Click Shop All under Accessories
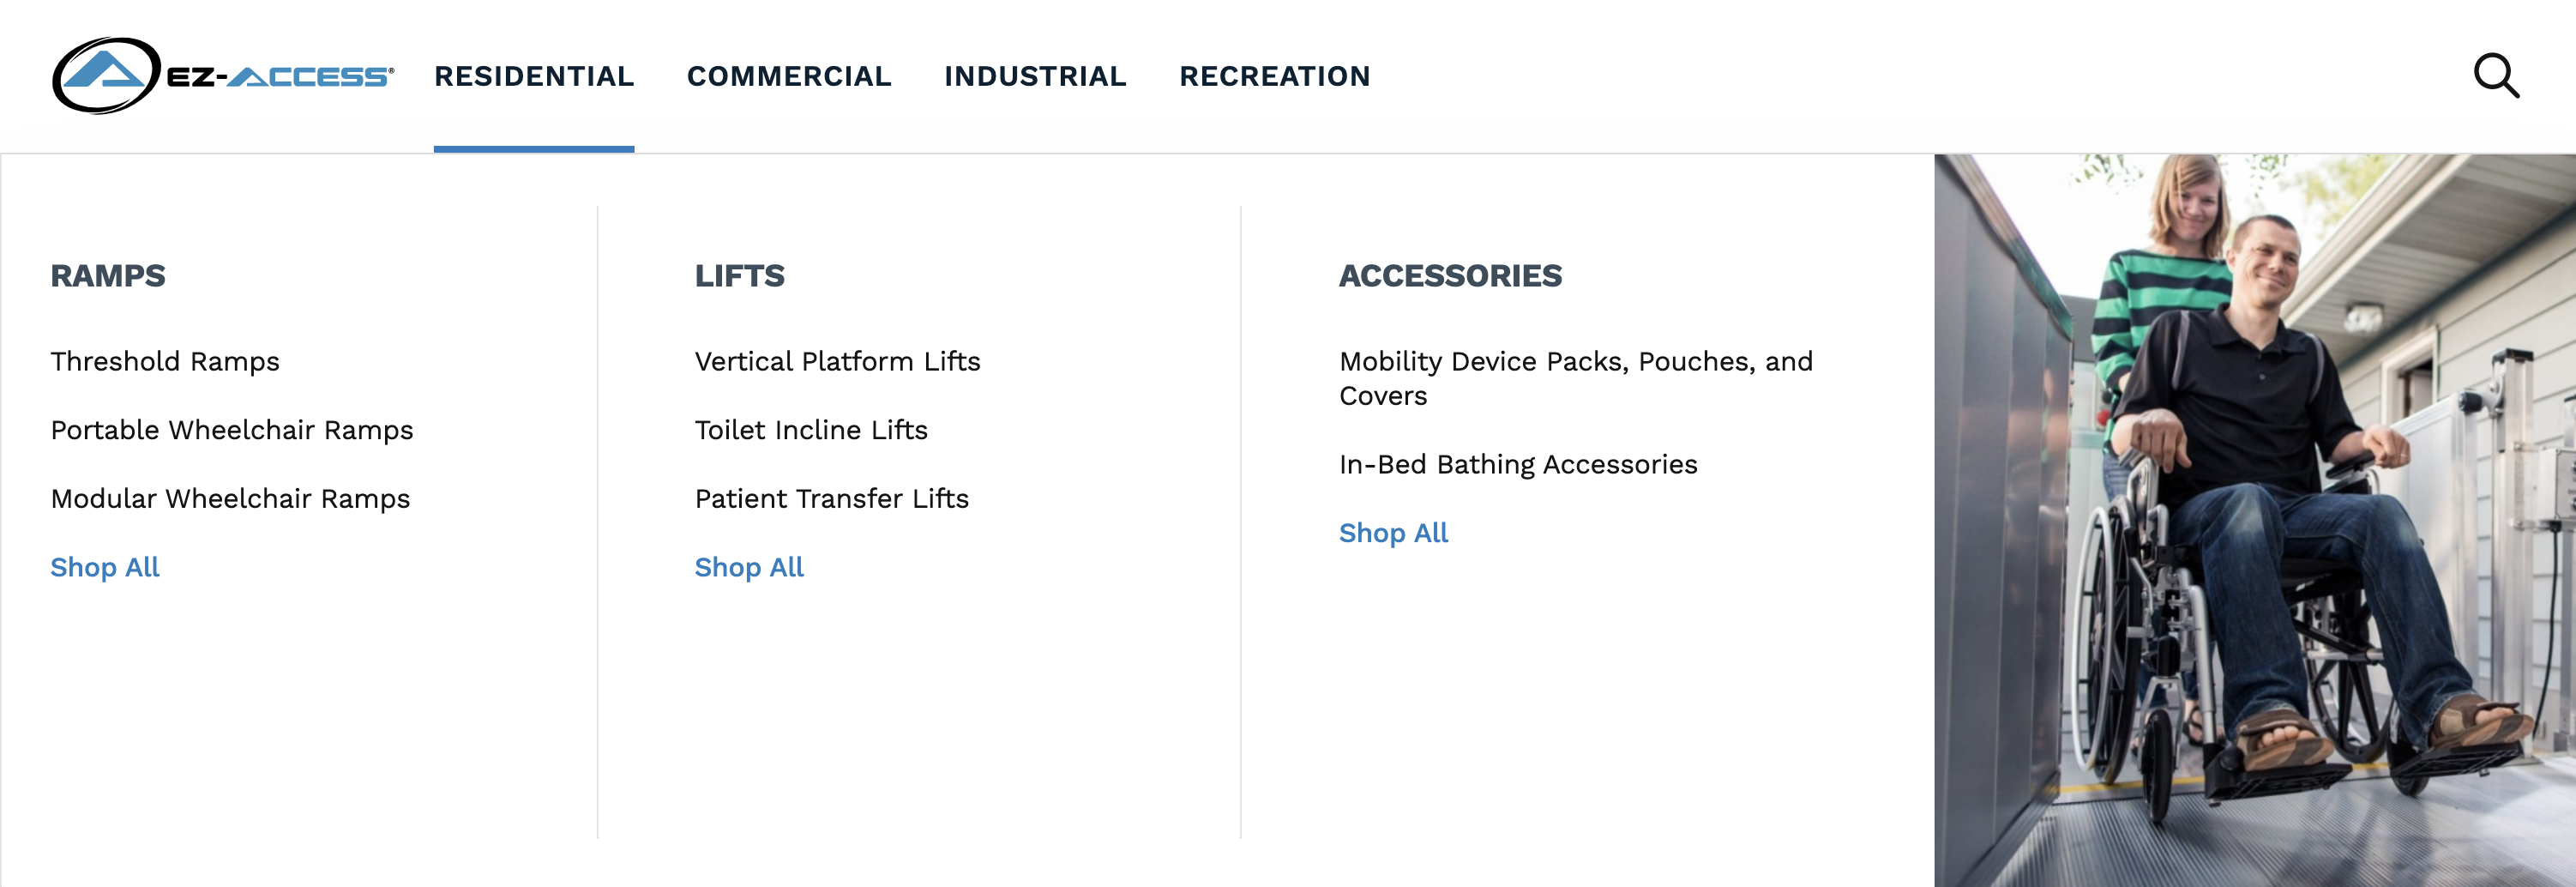The width and height of the screenshot is (2576, 887). [1393, 533]
